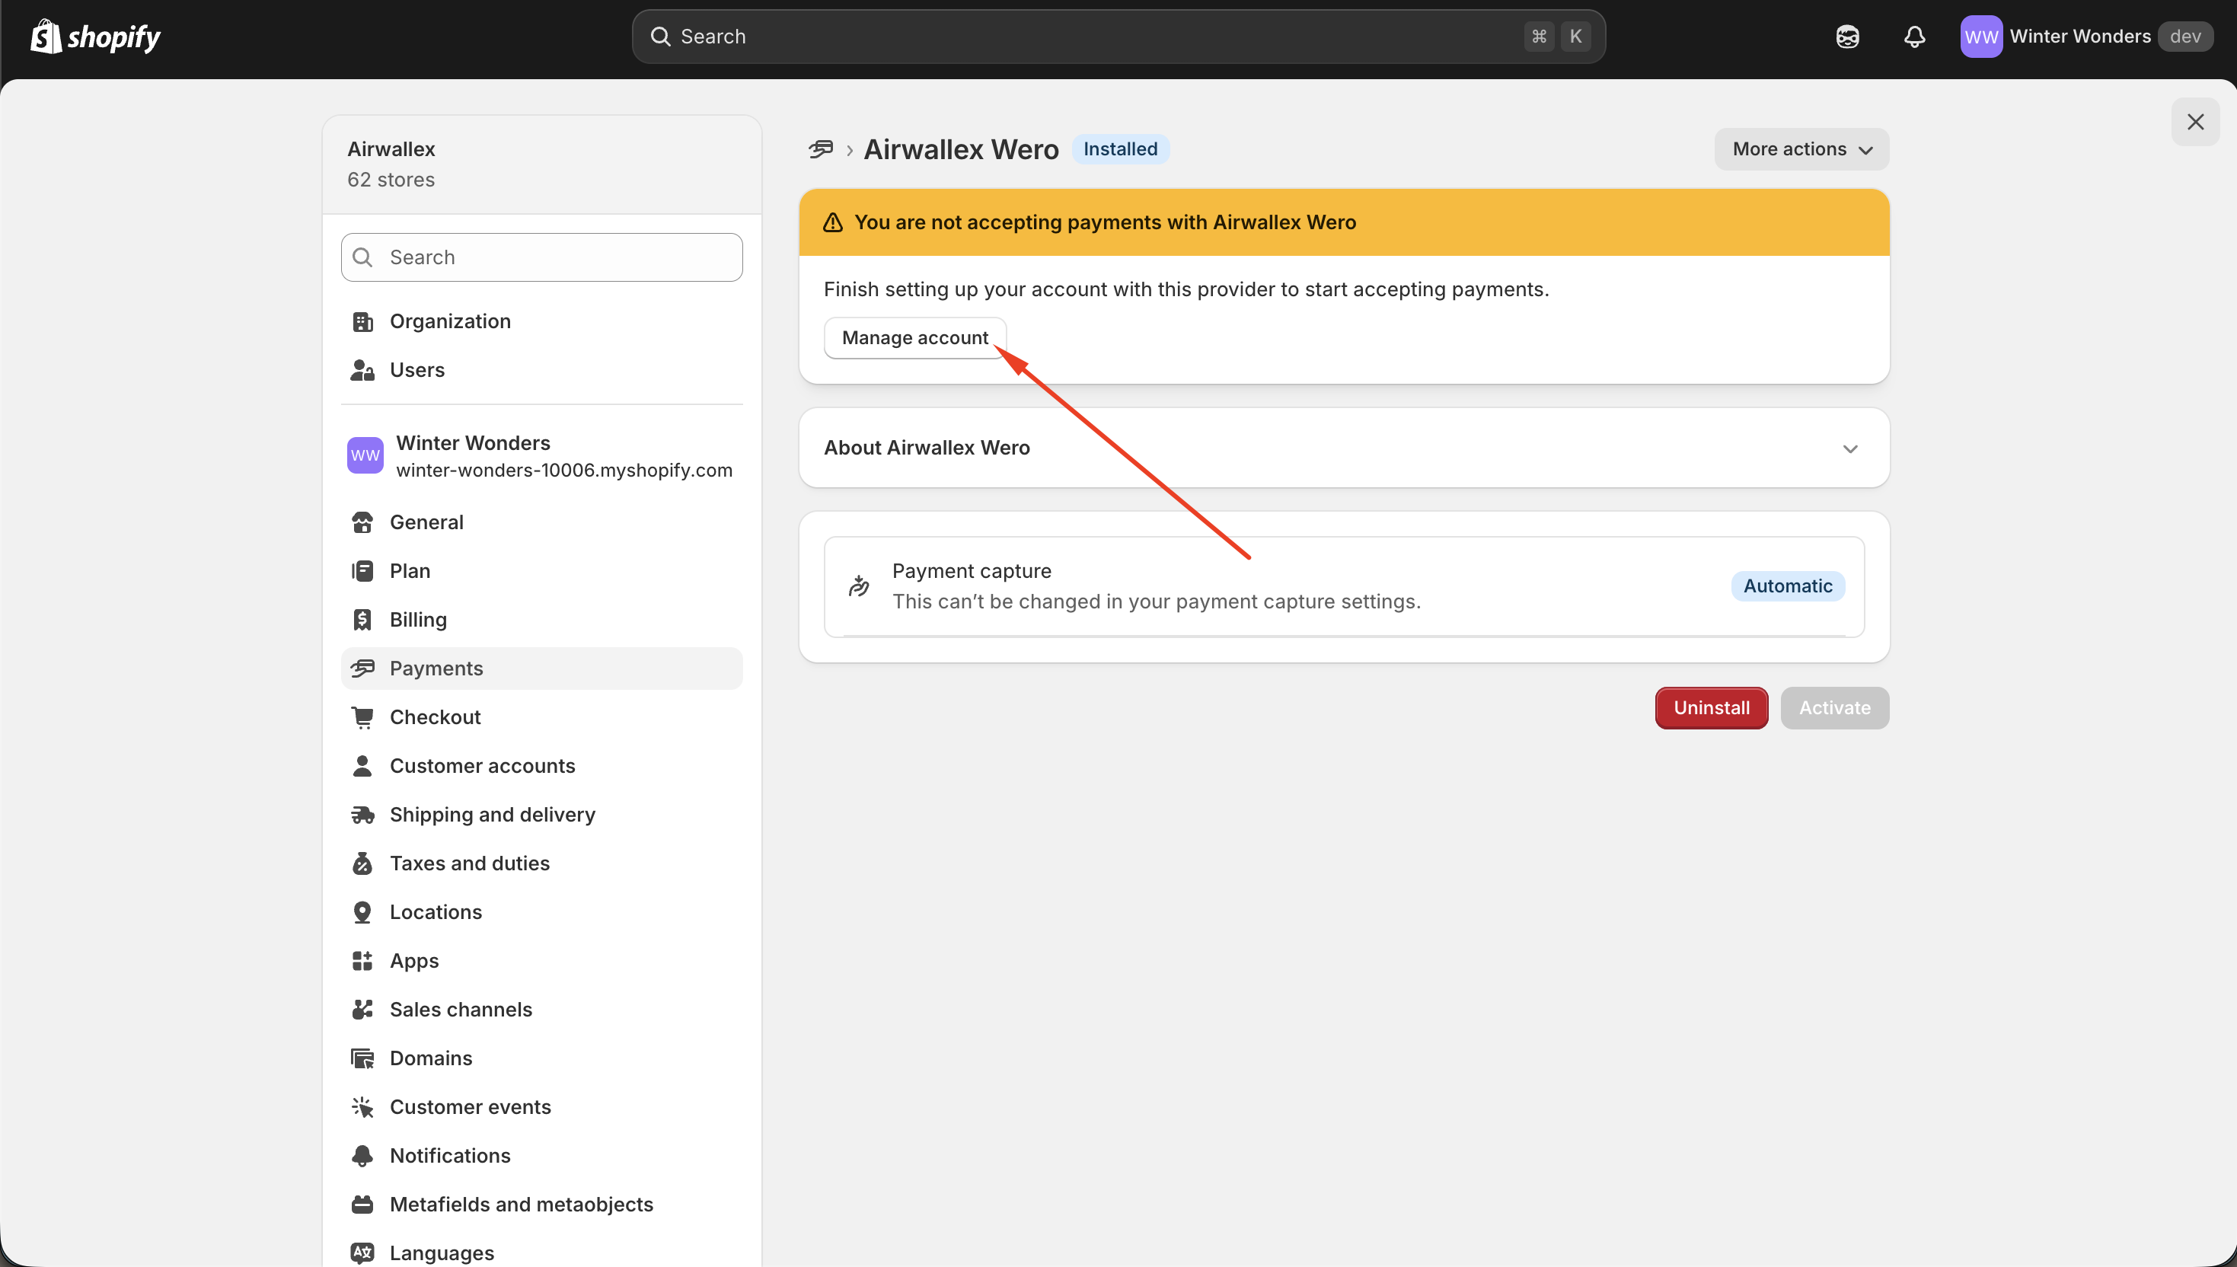Open Locations settings
Viewport: 2237px width, 1267px height.
tap(541, 912)
